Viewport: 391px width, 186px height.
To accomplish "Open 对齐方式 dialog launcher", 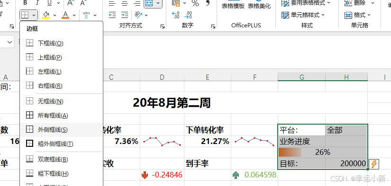I will [163, 26].
